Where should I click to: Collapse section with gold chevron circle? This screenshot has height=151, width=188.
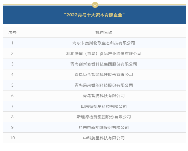(95, 5)
